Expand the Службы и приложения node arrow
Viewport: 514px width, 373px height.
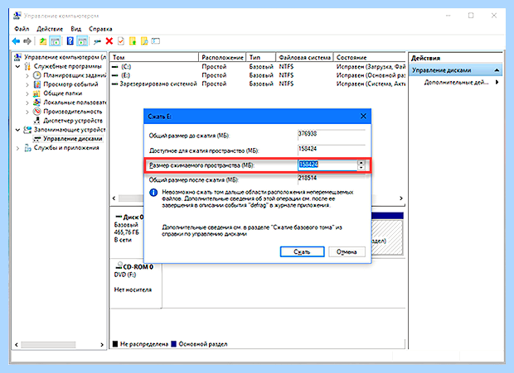(18, 148)
